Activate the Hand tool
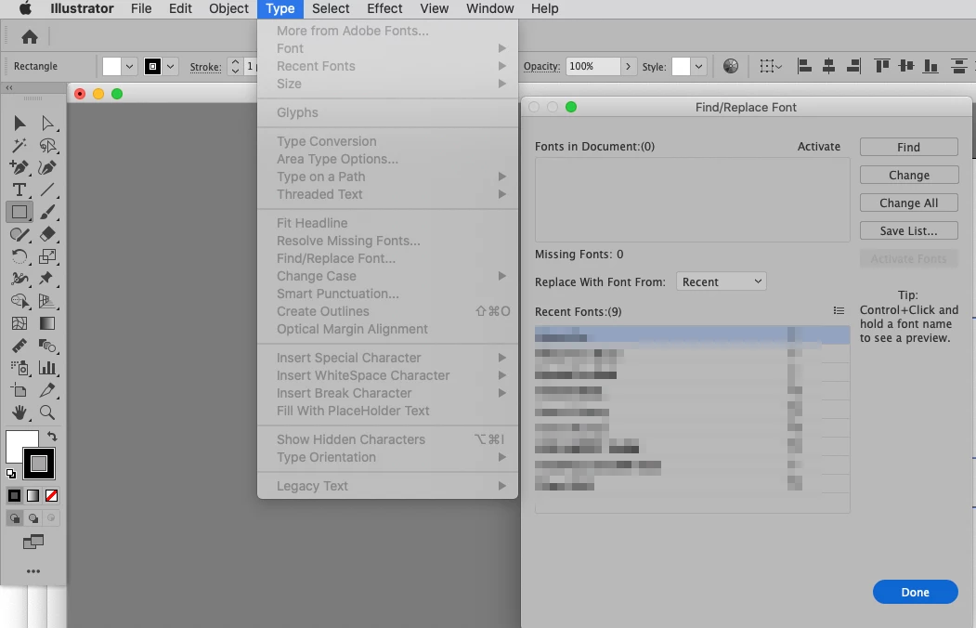The height and width of the screenshot is (628, 976). 20,412
